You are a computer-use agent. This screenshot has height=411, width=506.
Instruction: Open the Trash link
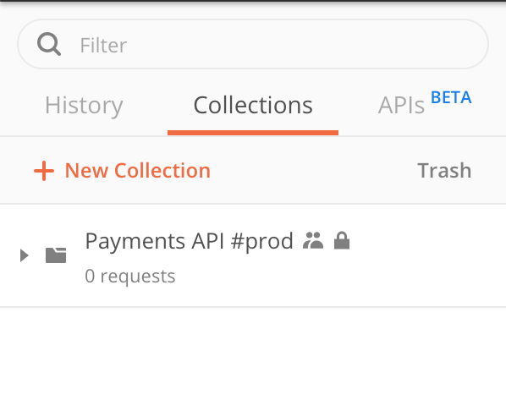(444, 170)
